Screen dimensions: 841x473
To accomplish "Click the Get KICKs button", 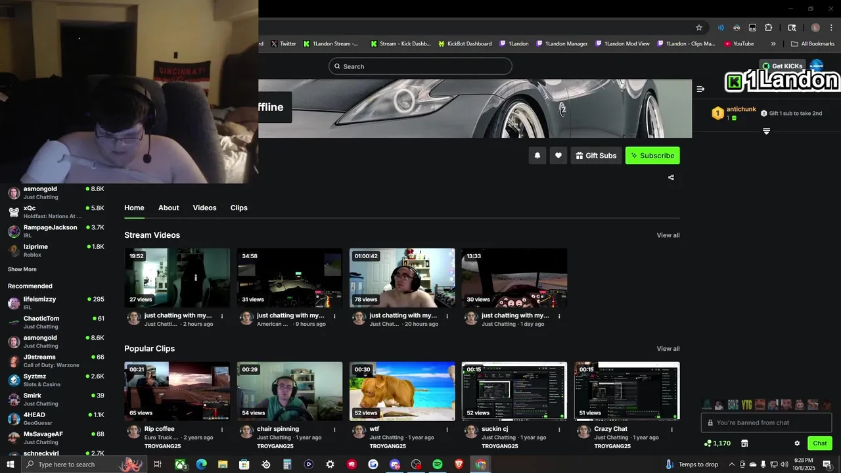I will coord(782,66).
